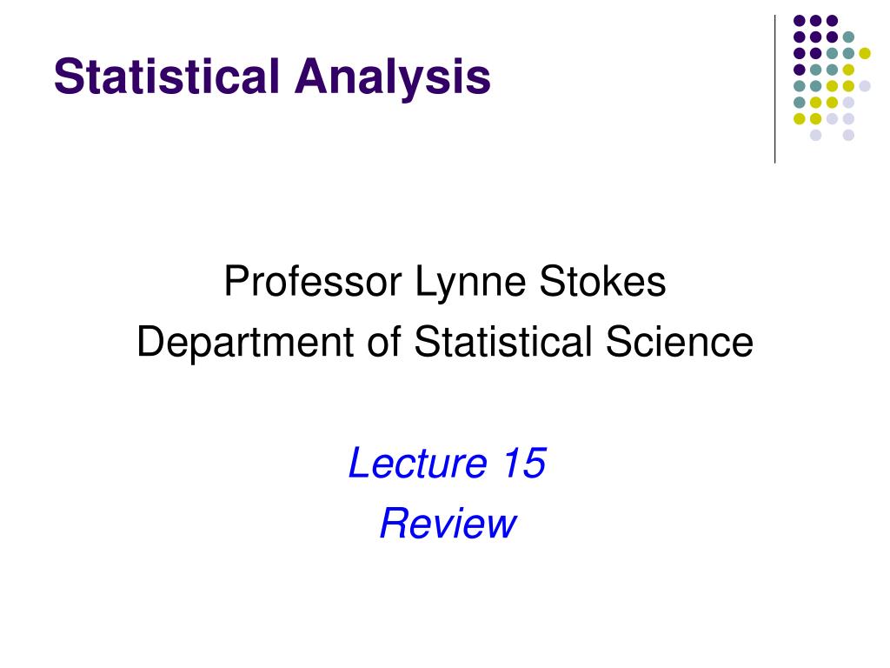Click the word 'Analysis' in the slide title
The width and height of the screenshot is (890, 668).
point(392,79)
